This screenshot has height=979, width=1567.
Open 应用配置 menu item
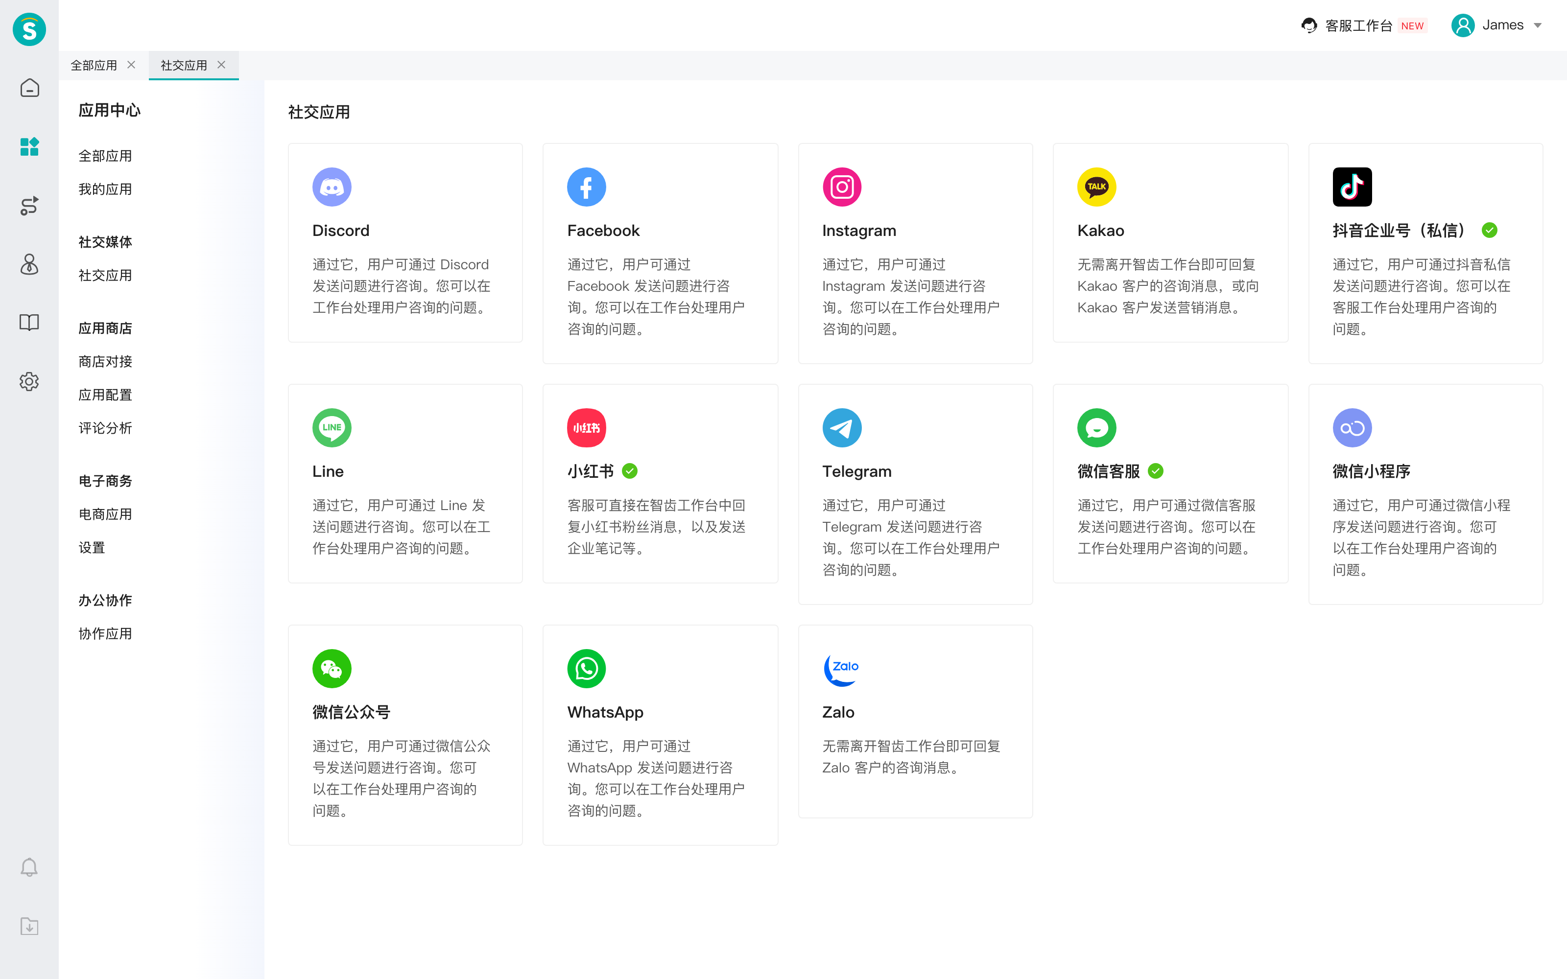pos(105,395)
